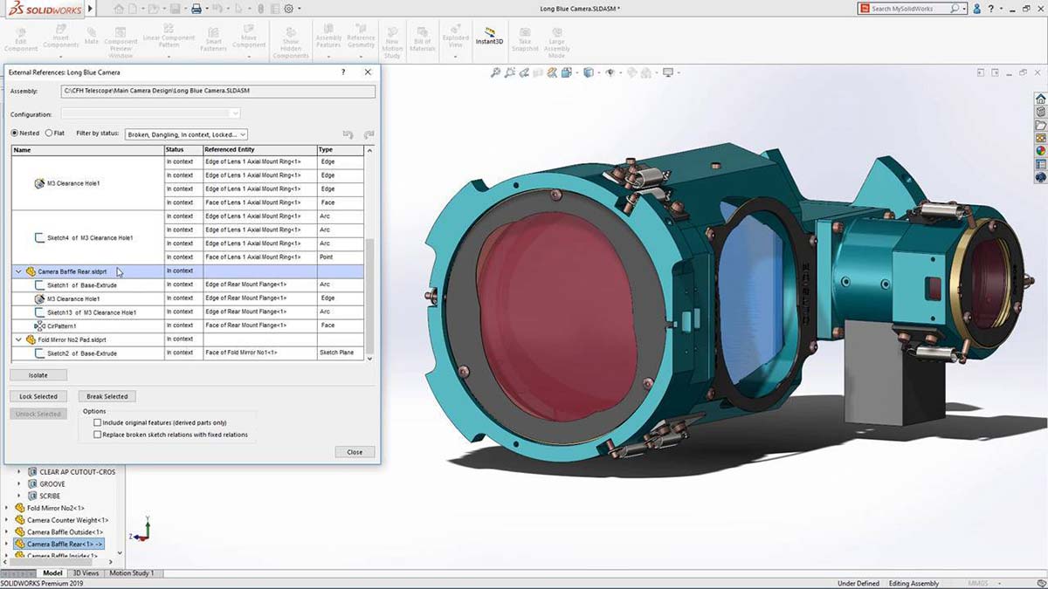Open the 3D Views tab
The image size is (1048, 589).
pyautogui.click(x=86, y=573)
